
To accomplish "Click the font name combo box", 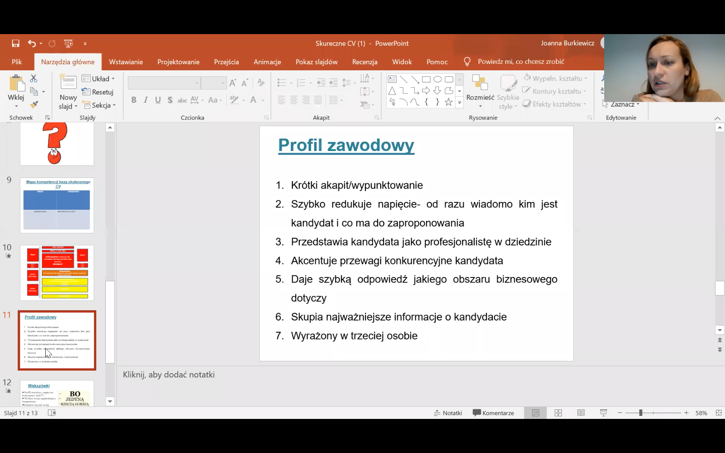I will (164, 83).
